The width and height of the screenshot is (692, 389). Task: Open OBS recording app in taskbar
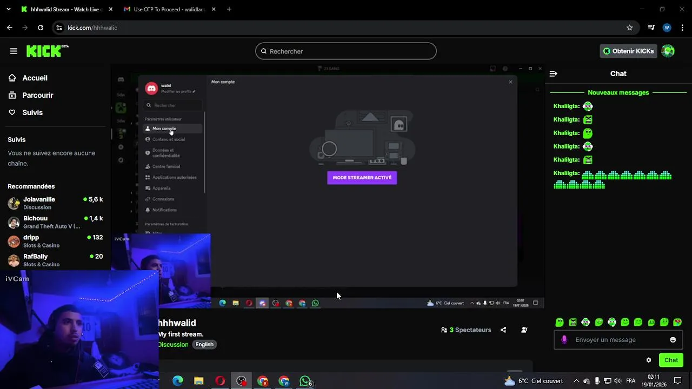click(x=241, y=381)
